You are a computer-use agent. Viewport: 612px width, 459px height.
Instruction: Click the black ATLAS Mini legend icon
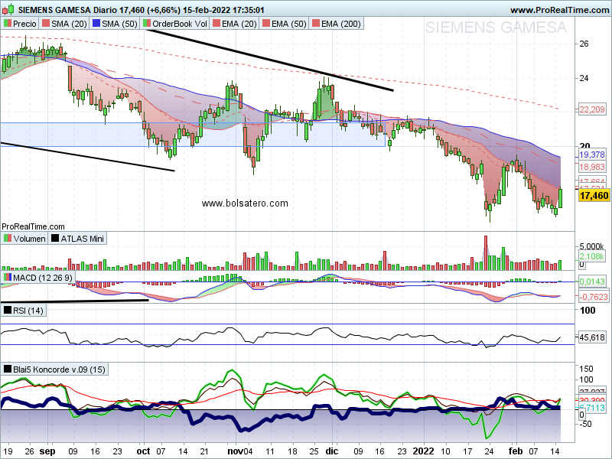[55, 238]
